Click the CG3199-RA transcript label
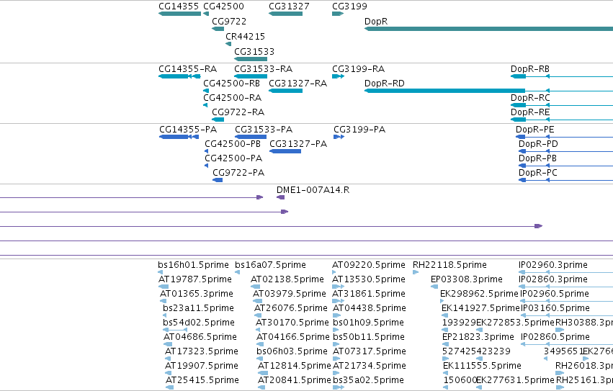613x391 pixels. 359,69
